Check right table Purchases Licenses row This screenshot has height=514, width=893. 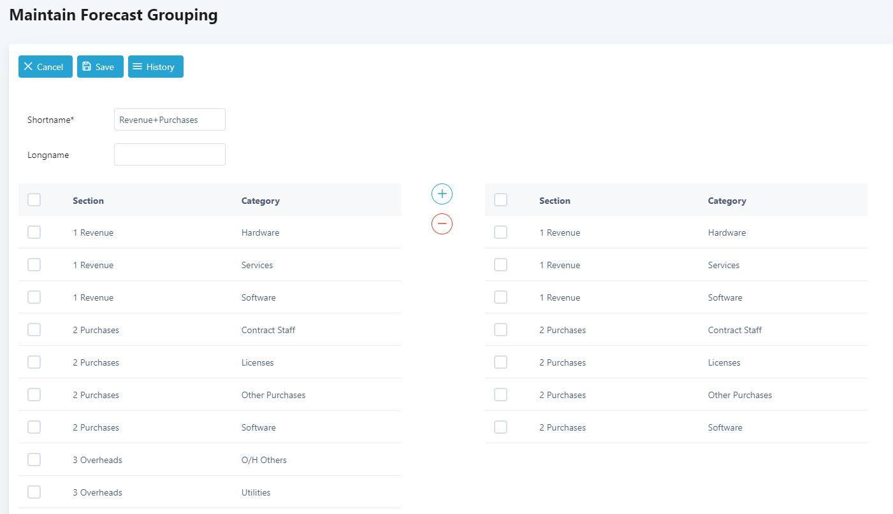pos(501,362)
